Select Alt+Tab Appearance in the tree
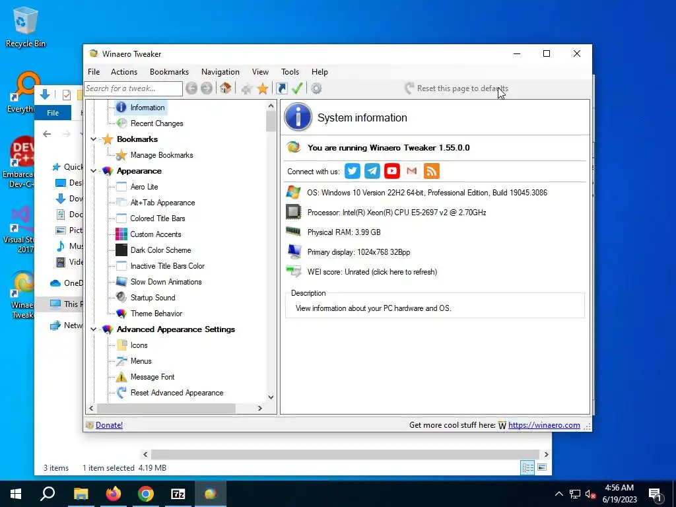676x507 pixels. (x=163, y=203)
